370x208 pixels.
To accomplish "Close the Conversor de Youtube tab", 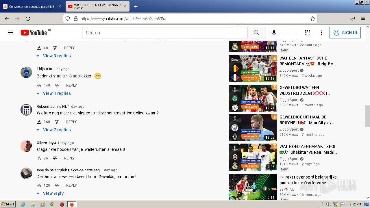I will (x=60, y=6).
